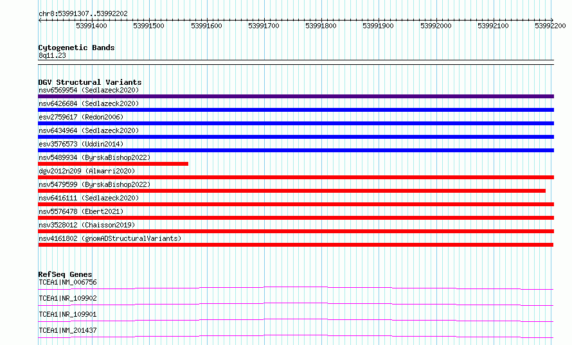The width and height of the screenshot is (572, 345).
Task: Select the short nsv5489934 red bar
Action: [x=113, y=164]
